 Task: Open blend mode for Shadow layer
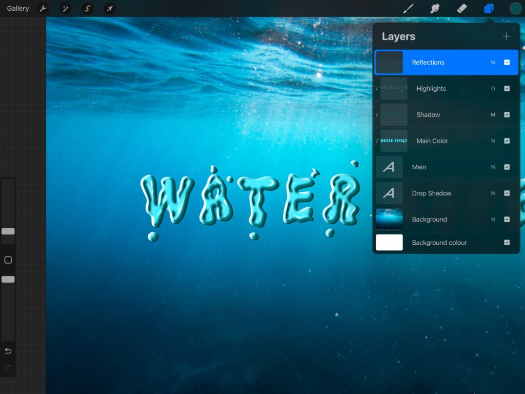pos(493,115)
